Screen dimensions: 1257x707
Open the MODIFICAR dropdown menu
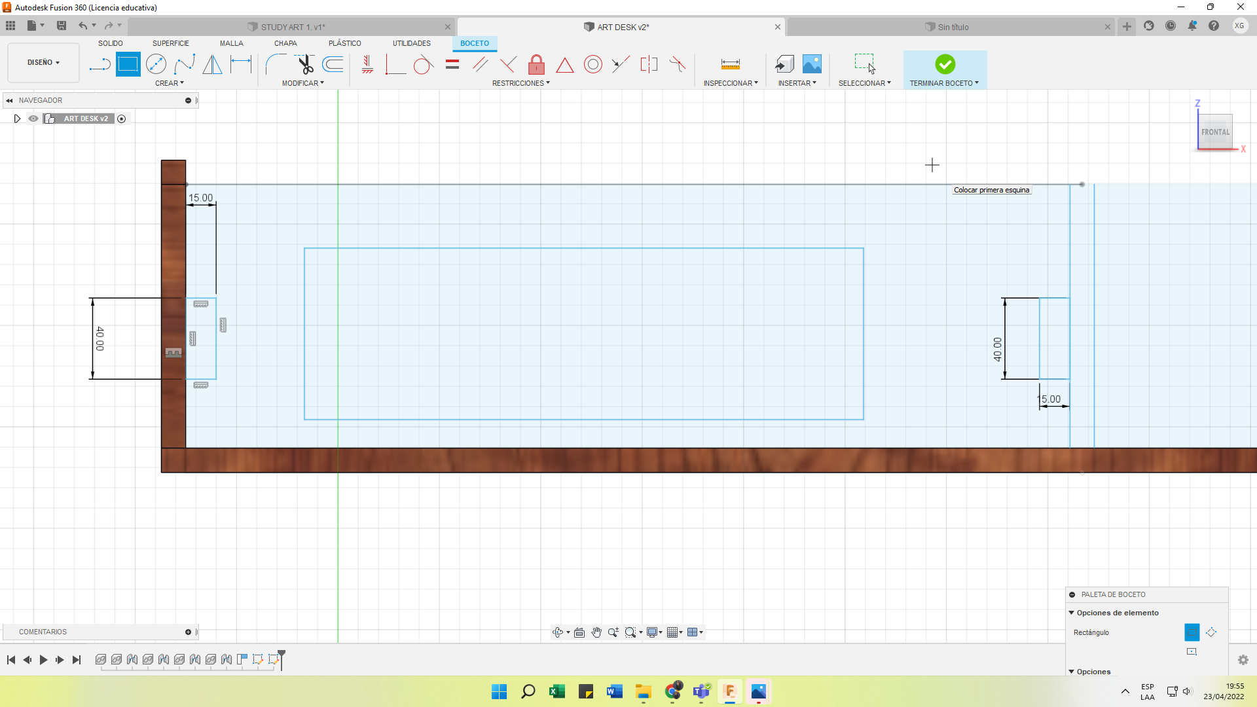click(x=303, y=83)
